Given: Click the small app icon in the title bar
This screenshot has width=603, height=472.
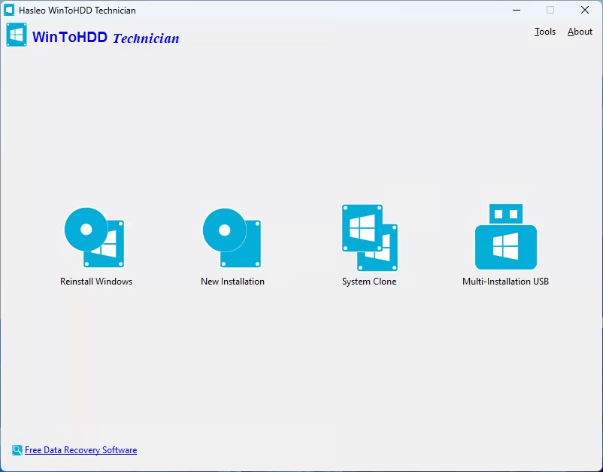Looking at the screenshot, I should tap(9, 11).
